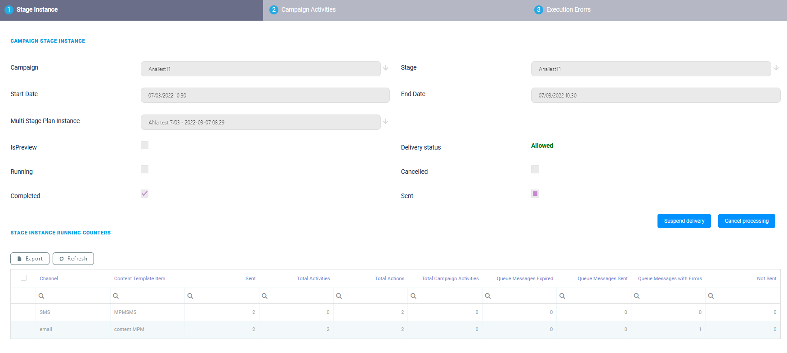The height and width of the screenshot is (353, 787).
Task: Click search icon in Not Sent filter
Action: (711, 296)
